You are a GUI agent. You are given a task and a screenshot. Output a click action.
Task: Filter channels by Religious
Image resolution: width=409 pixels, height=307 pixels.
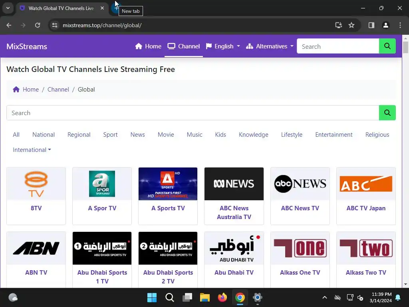(x=377, y=135)
